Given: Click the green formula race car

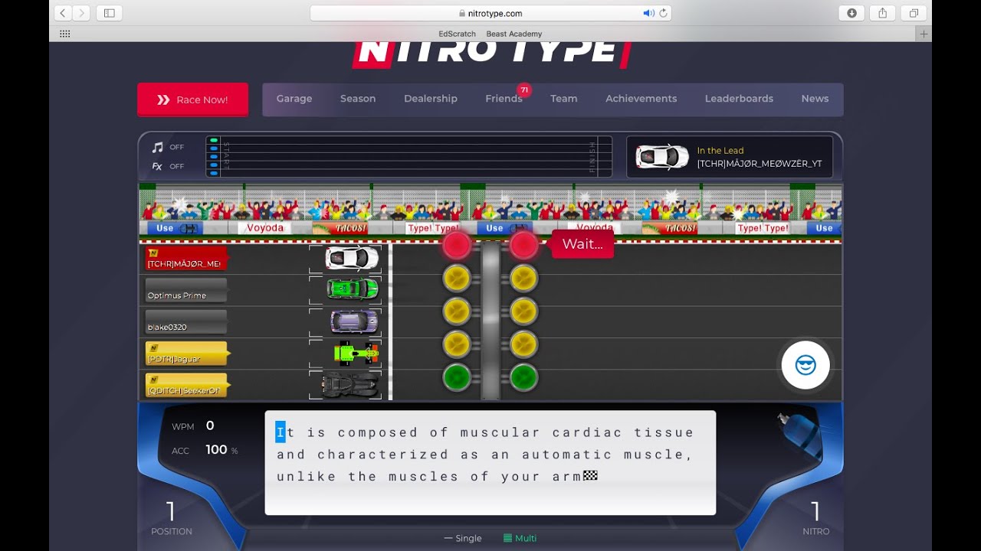Looking at the screenshot, I should coord(356,353).
